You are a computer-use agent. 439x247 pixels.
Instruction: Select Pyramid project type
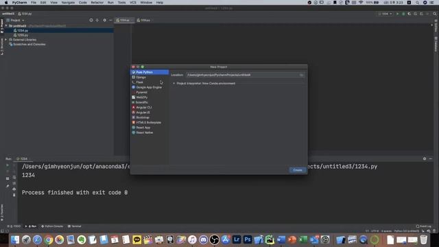[150, 93]
